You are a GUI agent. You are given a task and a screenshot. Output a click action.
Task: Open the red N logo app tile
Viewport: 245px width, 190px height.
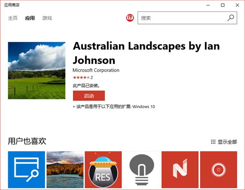tap(180, 170)
